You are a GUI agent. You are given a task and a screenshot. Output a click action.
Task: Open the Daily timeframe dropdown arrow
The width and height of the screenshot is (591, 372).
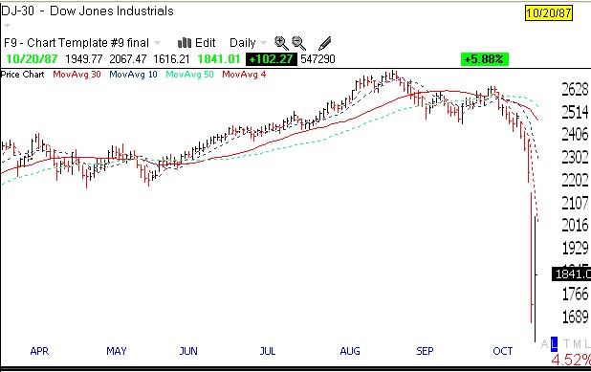point(263,43)
